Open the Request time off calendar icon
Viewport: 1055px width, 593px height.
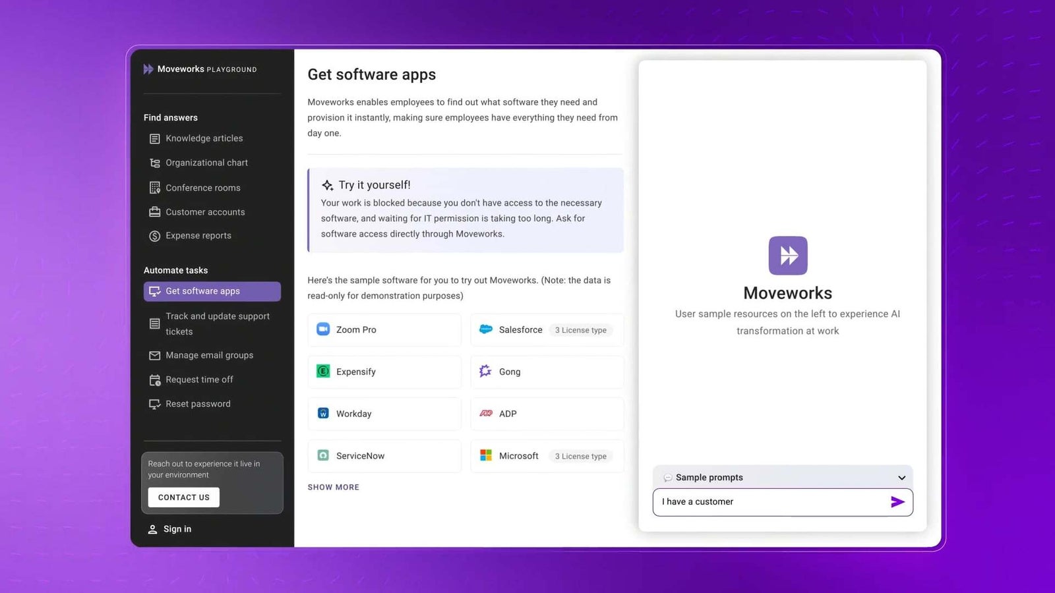click(154, 380)
